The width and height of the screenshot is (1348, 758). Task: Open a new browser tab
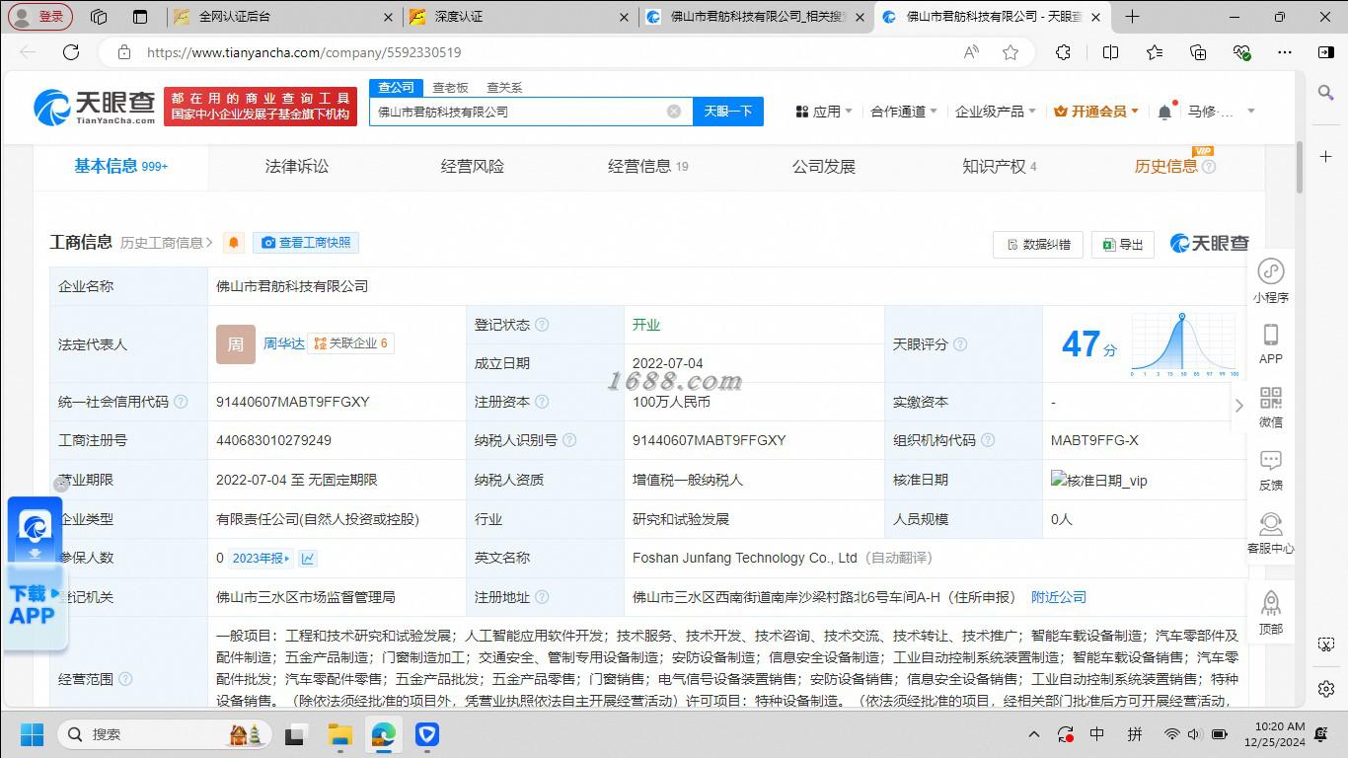point(1132,17)
